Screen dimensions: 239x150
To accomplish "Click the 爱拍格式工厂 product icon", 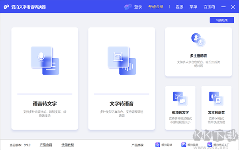I will click(x=210, y=145).
